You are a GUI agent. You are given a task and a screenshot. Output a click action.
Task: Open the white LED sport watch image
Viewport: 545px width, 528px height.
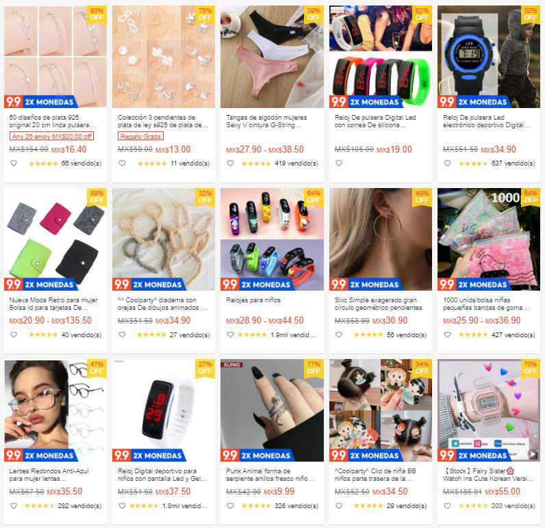(x=164, y=410)
